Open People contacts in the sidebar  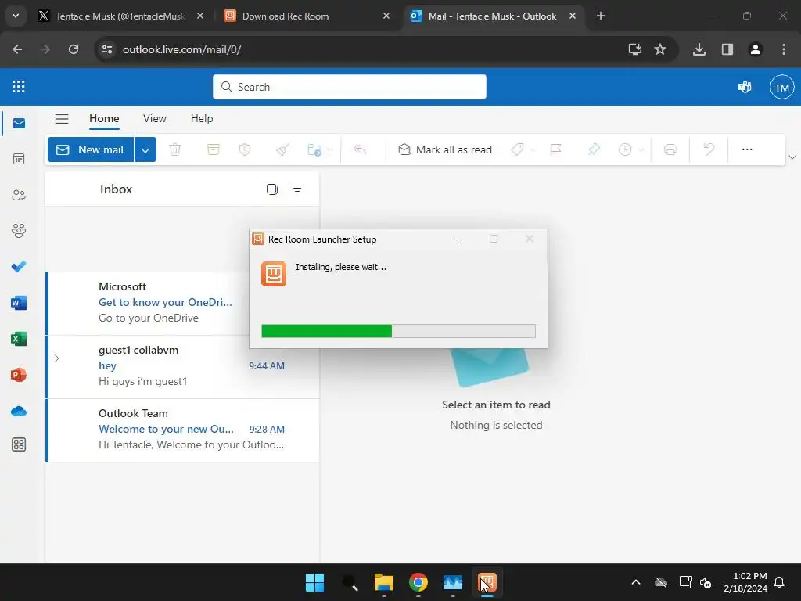click(19, 195)
